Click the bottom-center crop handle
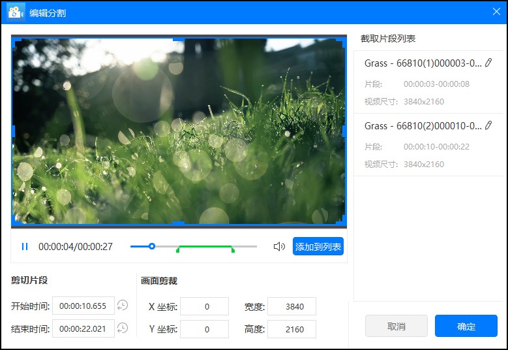Image resolution: width=508 pixels, height=350 pixels. pos(179,223)
